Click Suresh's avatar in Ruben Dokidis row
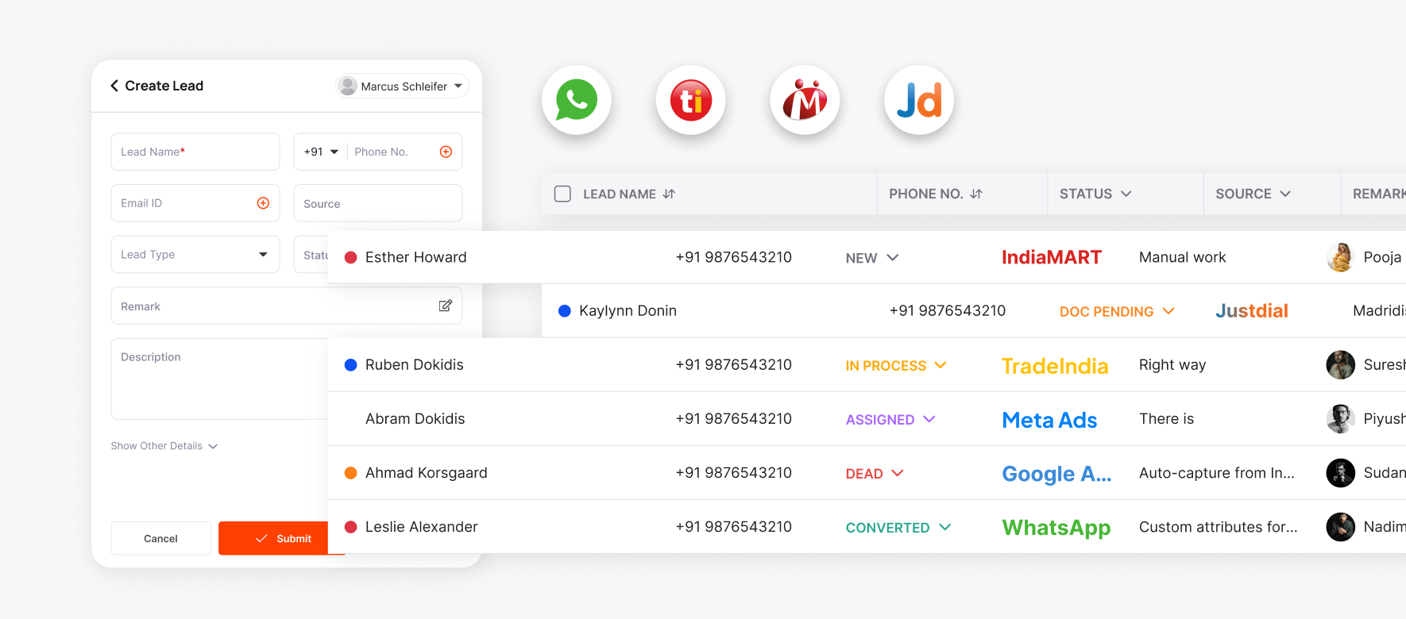The height and width of the screenshot is (619, 1406). coord(1341,365)
